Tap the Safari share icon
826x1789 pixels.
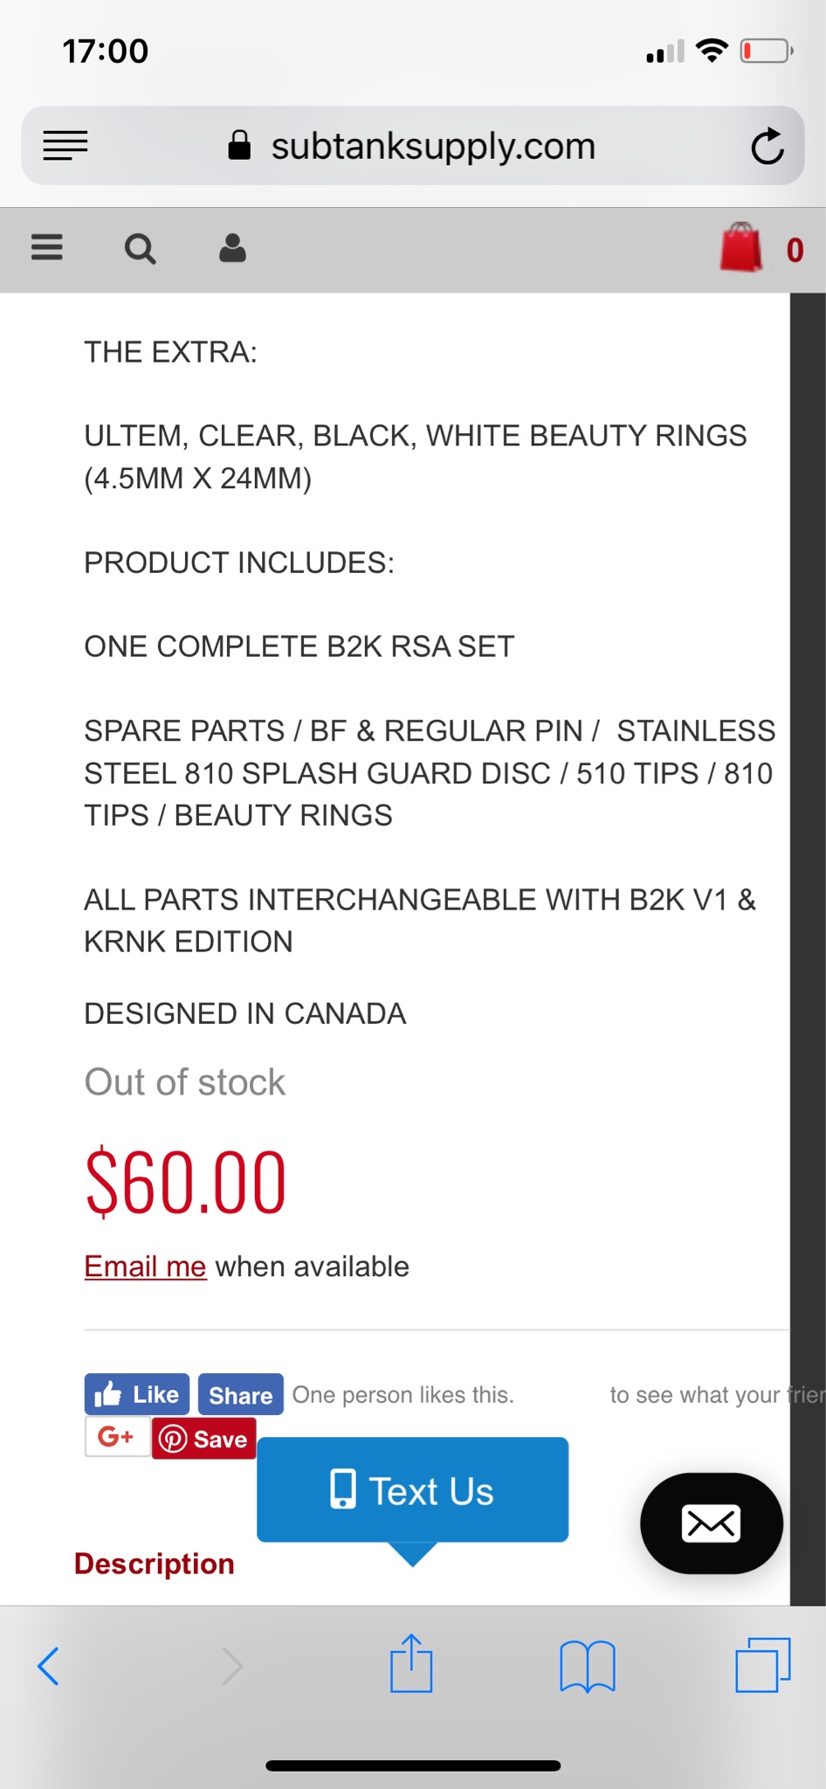(x=411, y=1664)
